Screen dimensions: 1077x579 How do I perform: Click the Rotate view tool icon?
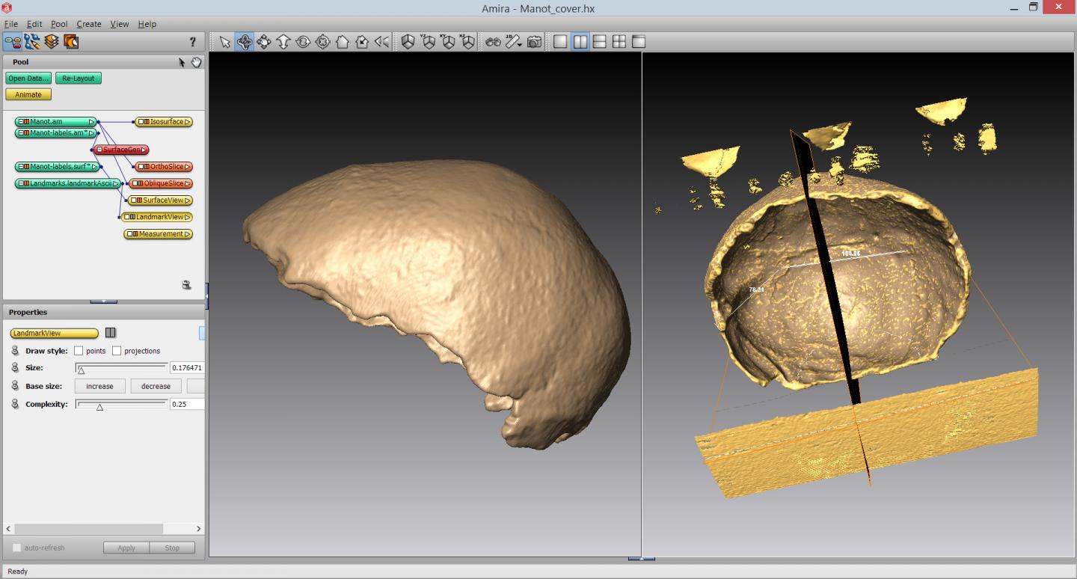pos(303,42)
